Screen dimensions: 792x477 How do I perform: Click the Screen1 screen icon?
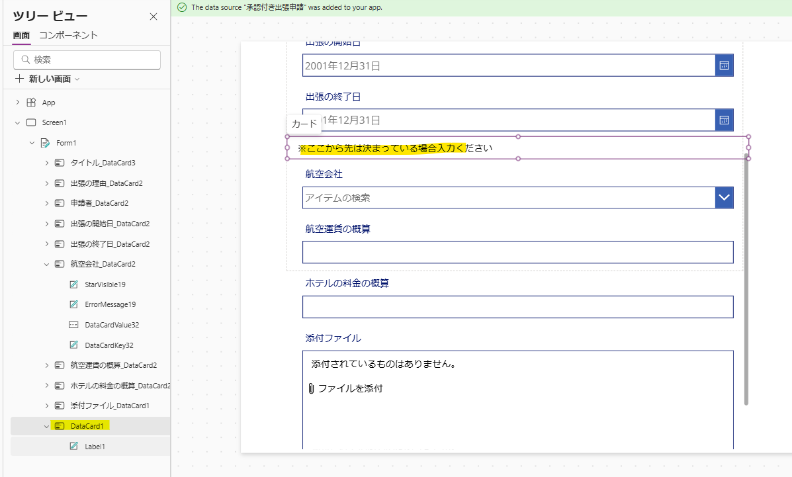31,123
